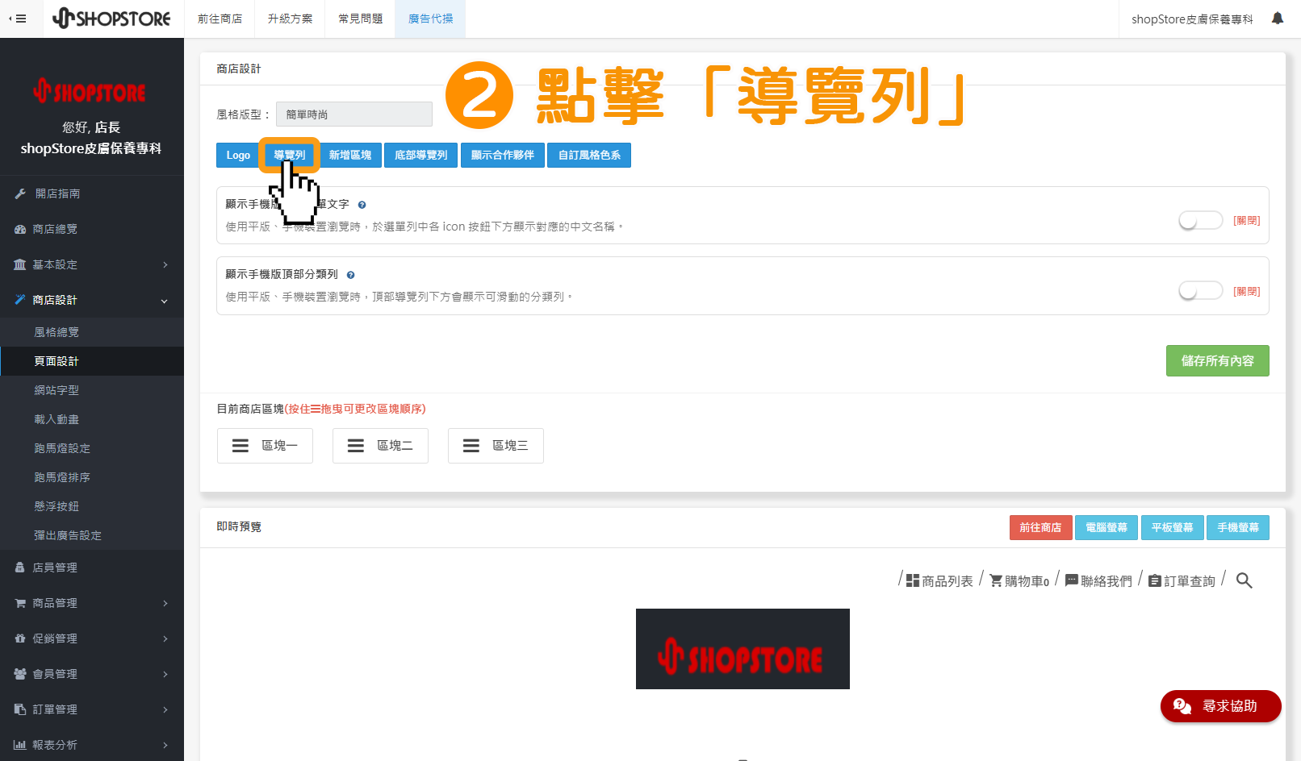Select 跑馬燈設定 in sidebar
Viewport: 1301px width, 761px height.
pyautogui.click(x=92, y=448)
